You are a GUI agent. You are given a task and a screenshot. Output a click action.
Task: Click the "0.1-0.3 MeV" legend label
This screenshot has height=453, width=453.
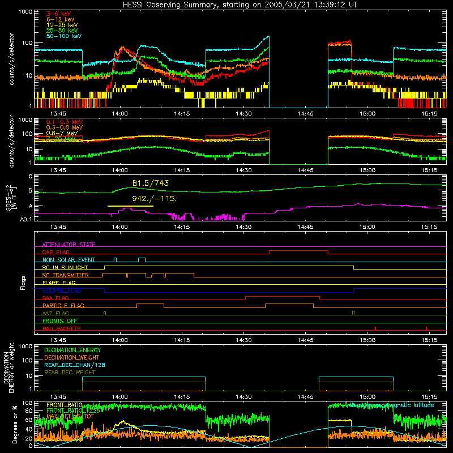[64, 122]
